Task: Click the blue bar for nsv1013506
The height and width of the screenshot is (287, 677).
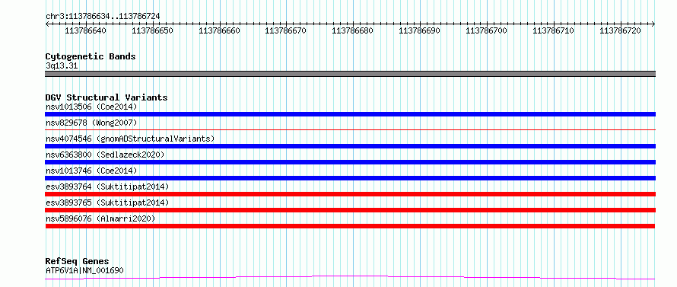Action: (350, 114)
